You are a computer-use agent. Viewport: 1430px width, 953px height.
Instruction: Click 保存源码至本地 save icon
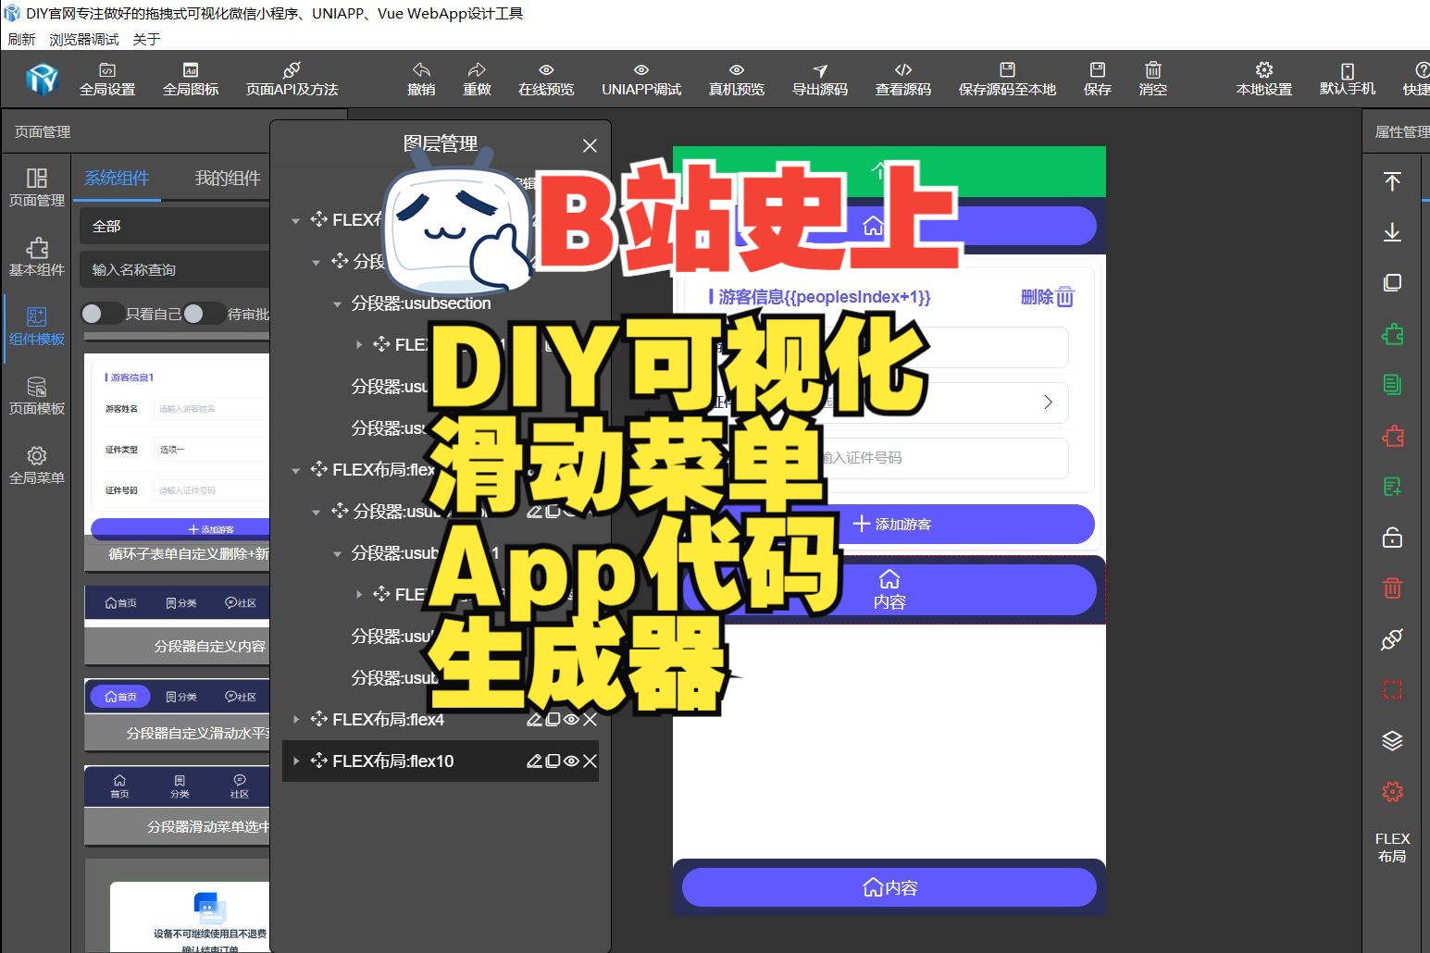point(1007,78)
